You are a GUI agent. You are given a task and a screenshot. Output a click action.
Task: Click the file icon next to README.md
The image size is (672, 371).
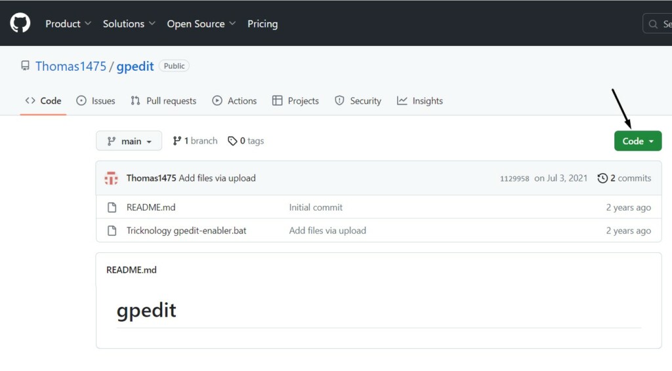coord(112,208)
